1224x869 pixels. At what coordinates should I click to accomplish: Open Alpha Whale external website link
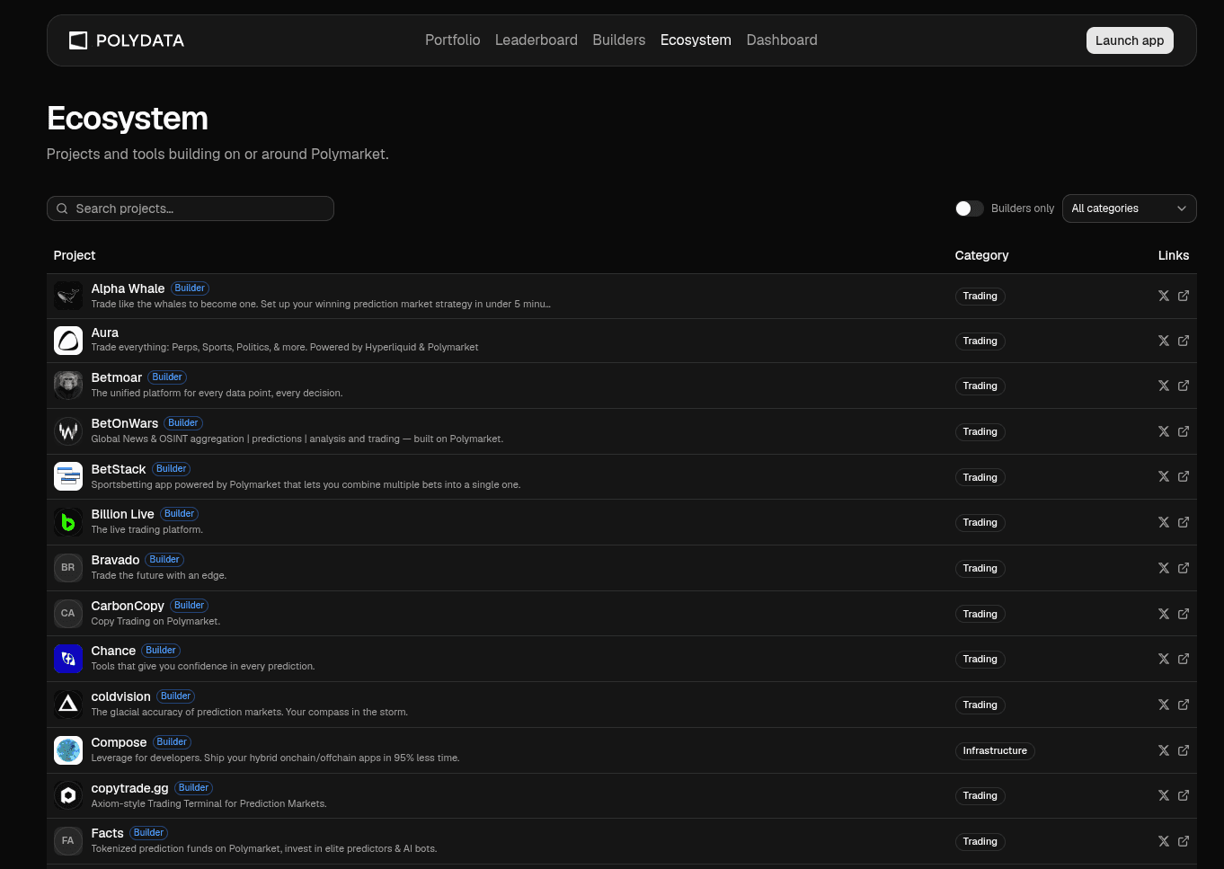point(1184,296)
